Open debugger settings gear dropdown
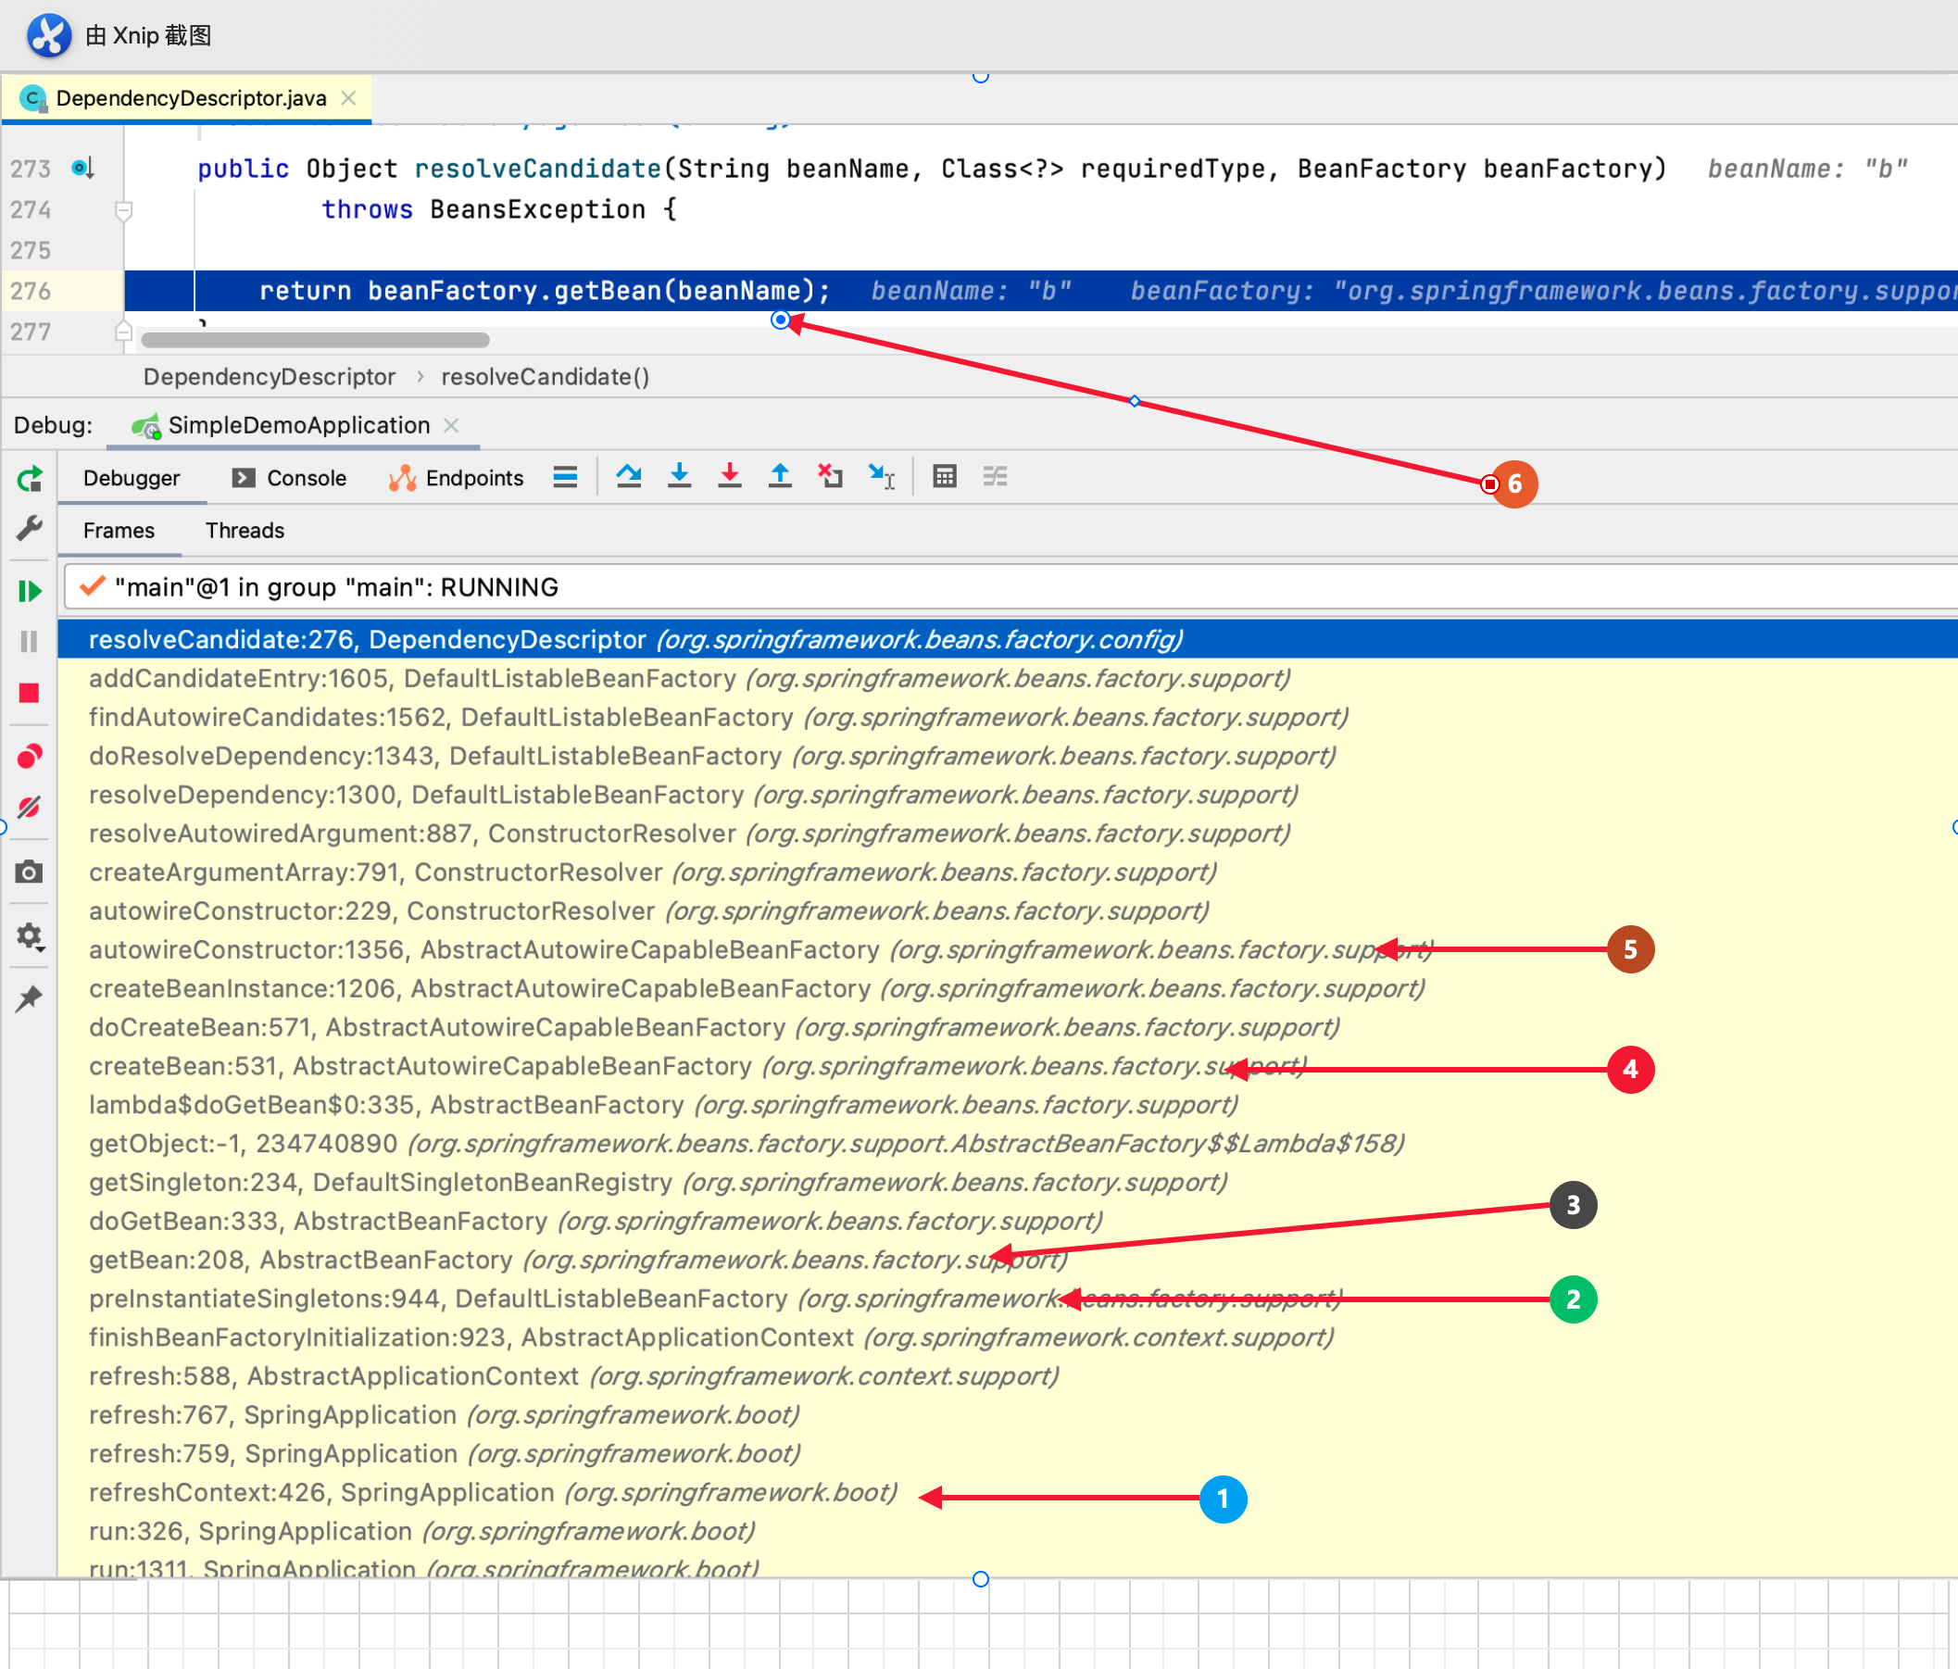This screenshot has width=1958, height=1669. (x=30, y=935)
